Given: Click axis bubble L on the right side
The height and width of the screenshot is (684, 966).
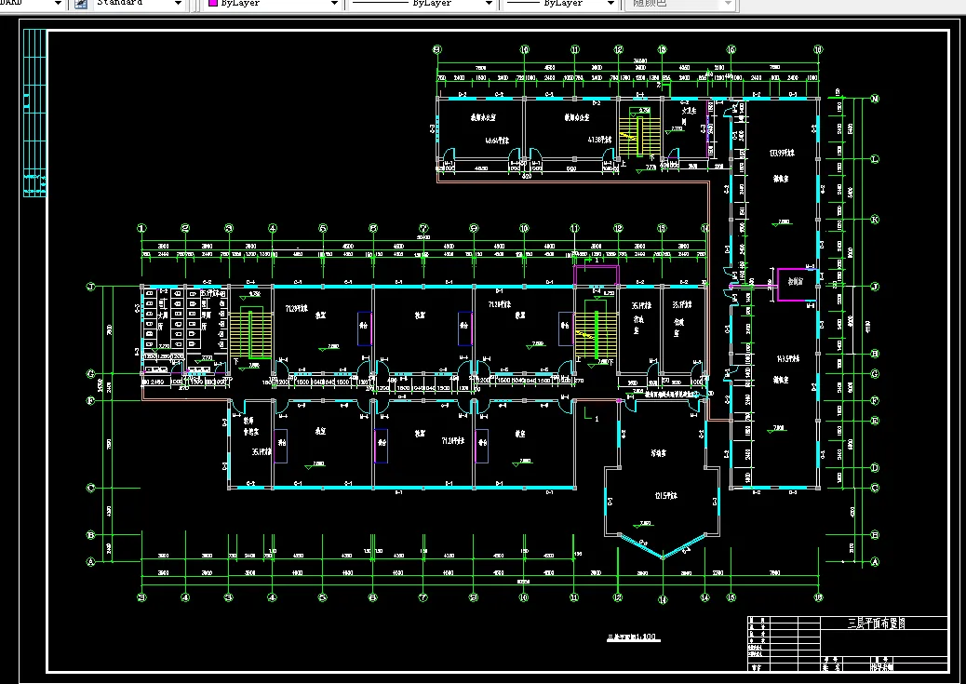Looking at the screenshot, I should point(875,159).
